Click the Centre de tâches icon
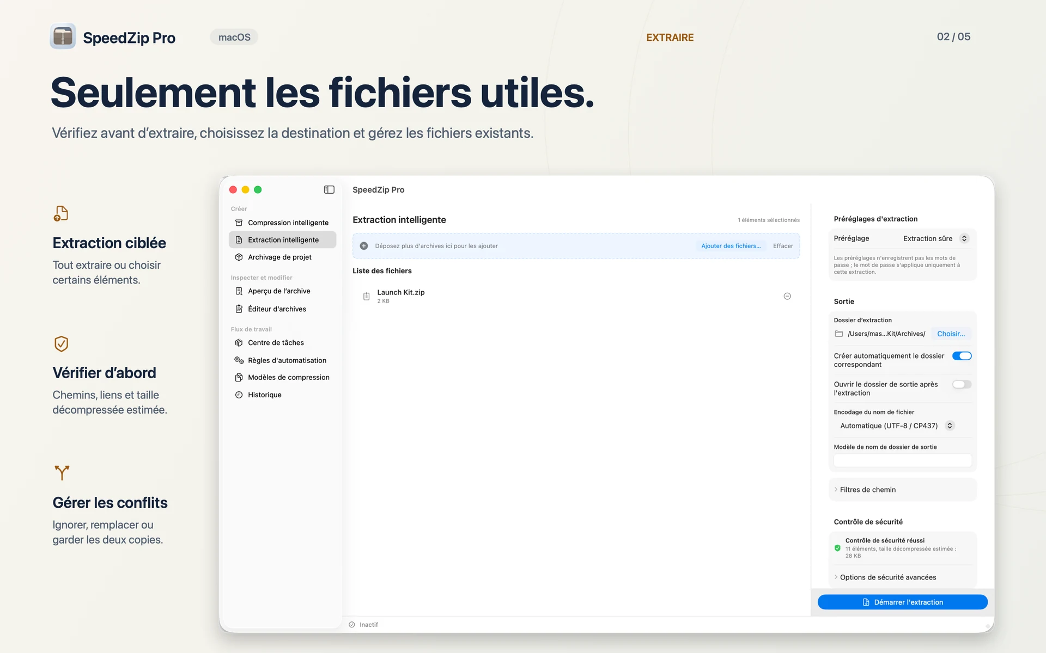1046x653 pixels. pyautogui.click(x=239, y=343)
